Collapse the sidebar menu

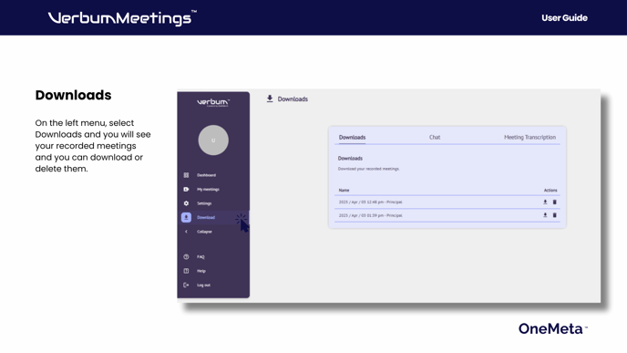(x=204, y=232)
